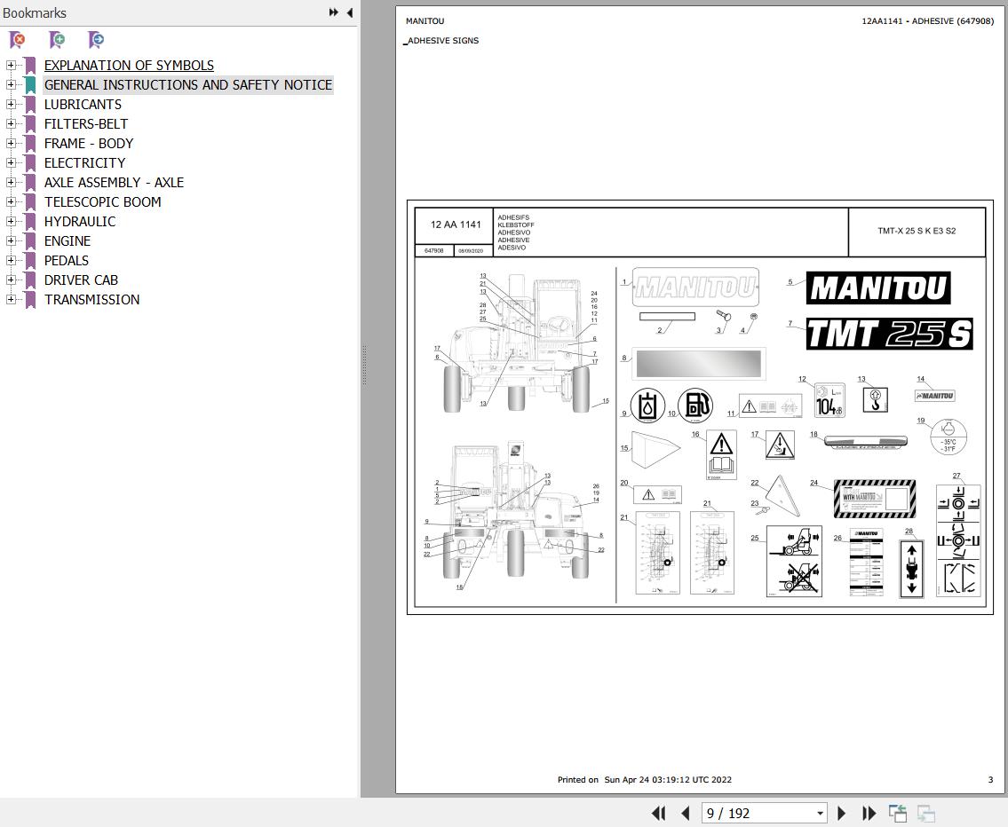Click the 12 AA 1141 drawing code
Viewport: 1008px width, 827px height.
pos(455,224)
